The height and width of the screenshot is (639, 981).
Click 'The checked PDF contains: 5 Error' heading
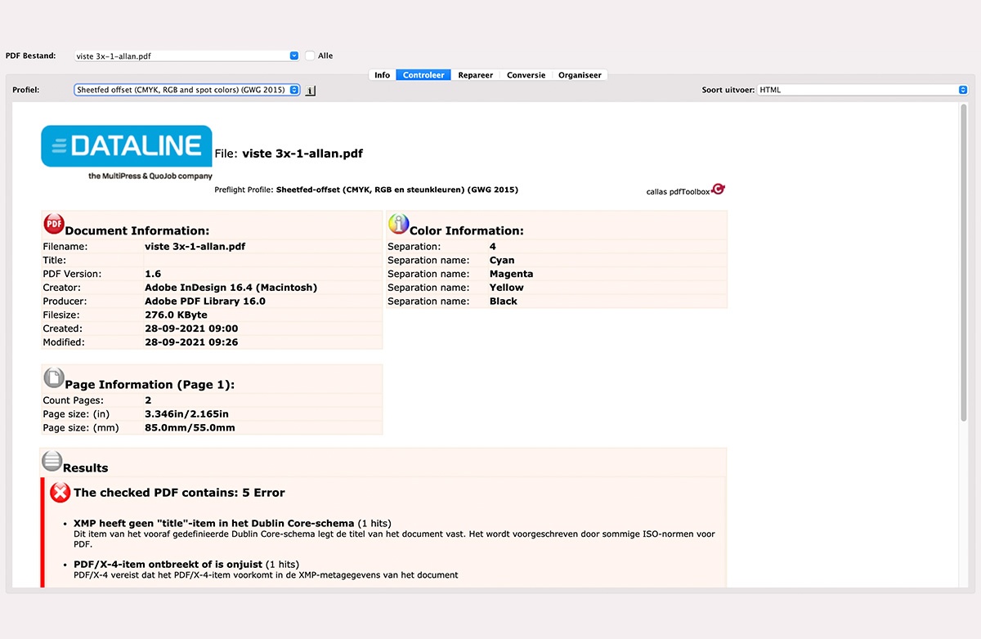tap(179, 493)
